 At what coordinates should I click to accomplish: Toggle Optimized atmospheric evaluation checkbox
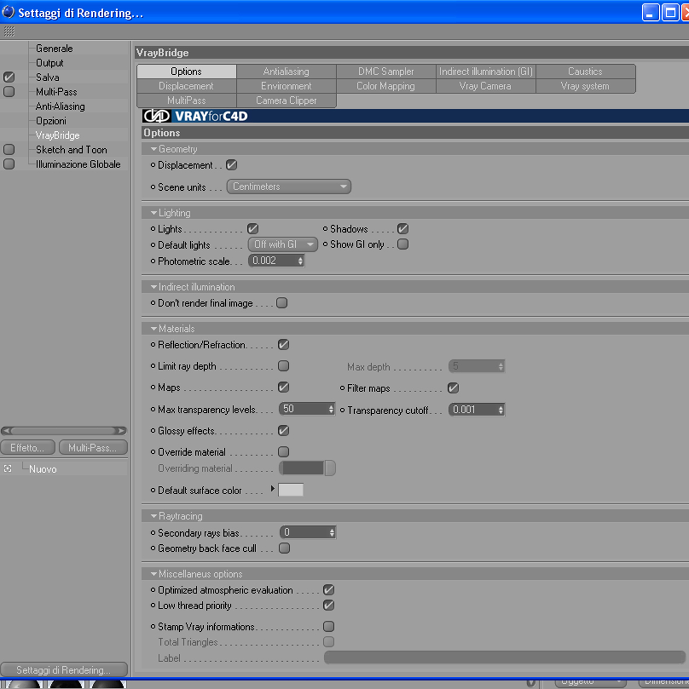click(x=328, y=590)
